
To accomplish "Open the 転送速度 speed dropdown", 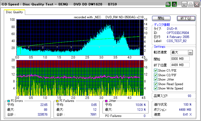I will coord(190,53).
